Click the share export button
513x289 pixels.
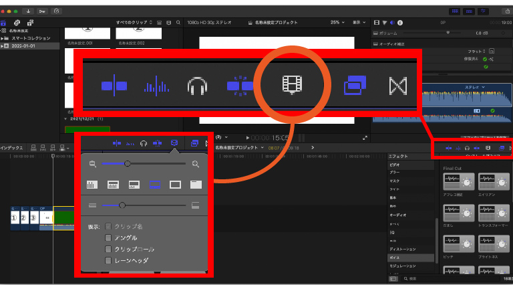(508, 11)
